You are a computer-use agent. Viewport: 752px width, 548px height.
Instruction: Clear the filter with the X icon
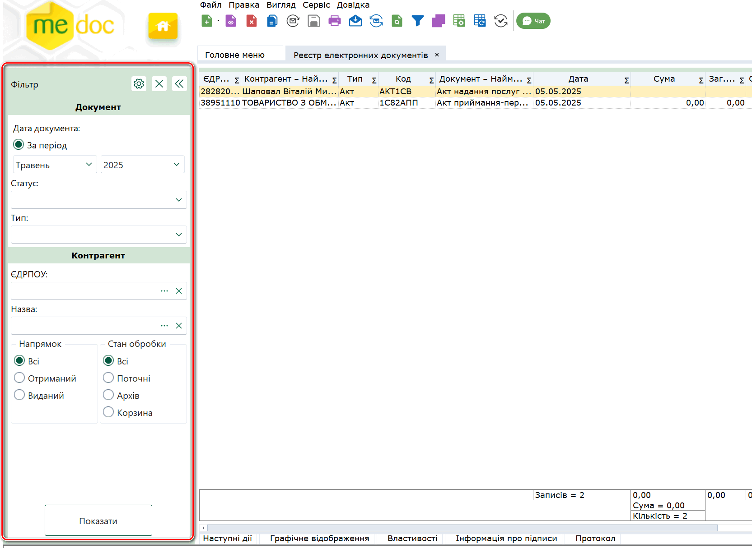pyautogui.click(x=159, y=83)
